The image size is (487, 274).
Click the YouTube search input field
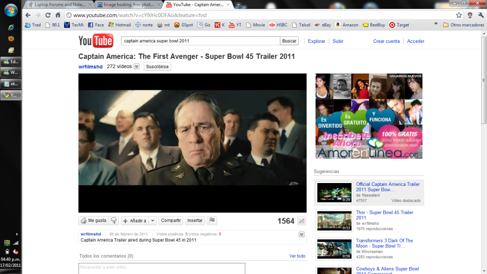[x=200, y=41]
